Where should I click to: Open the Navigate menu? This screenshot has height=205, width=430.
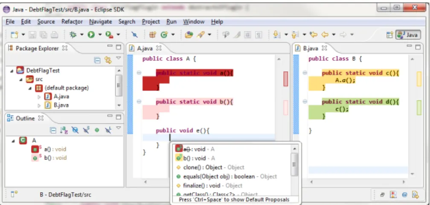tap(100, 22)
